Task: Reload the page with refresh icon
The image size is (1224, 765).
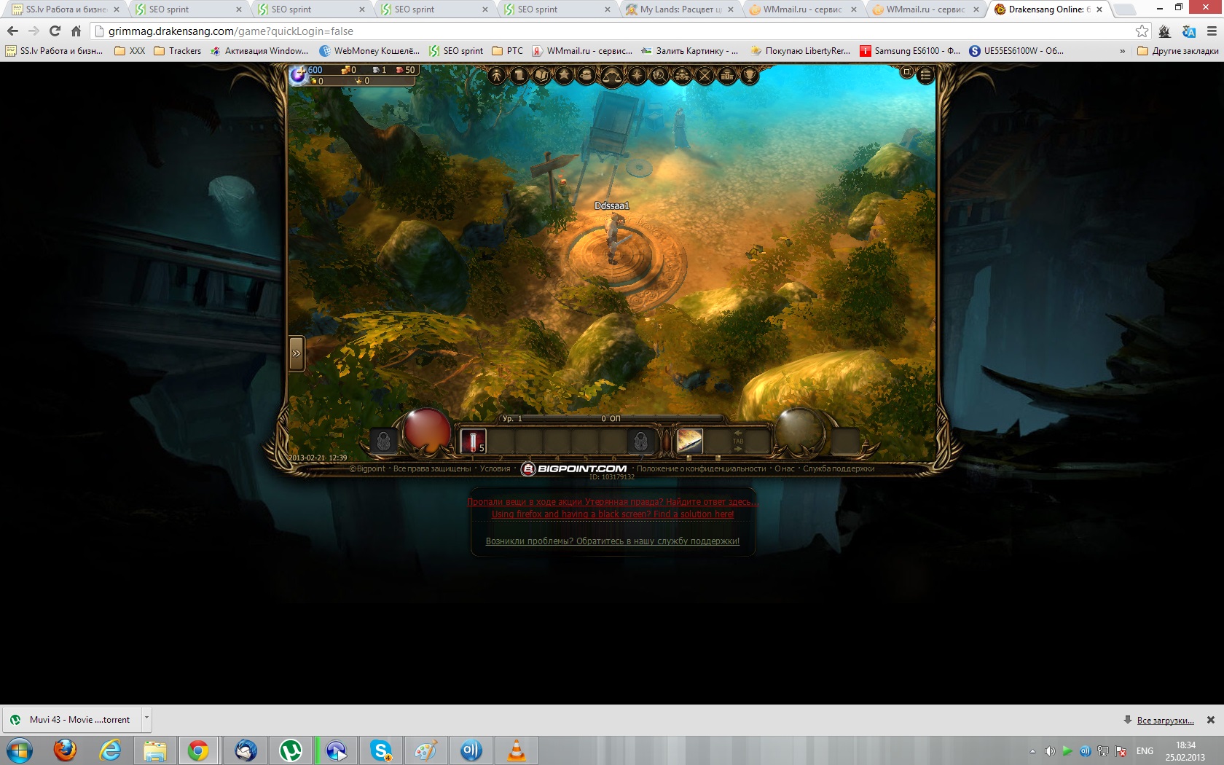Action: (x=55, y=31)
